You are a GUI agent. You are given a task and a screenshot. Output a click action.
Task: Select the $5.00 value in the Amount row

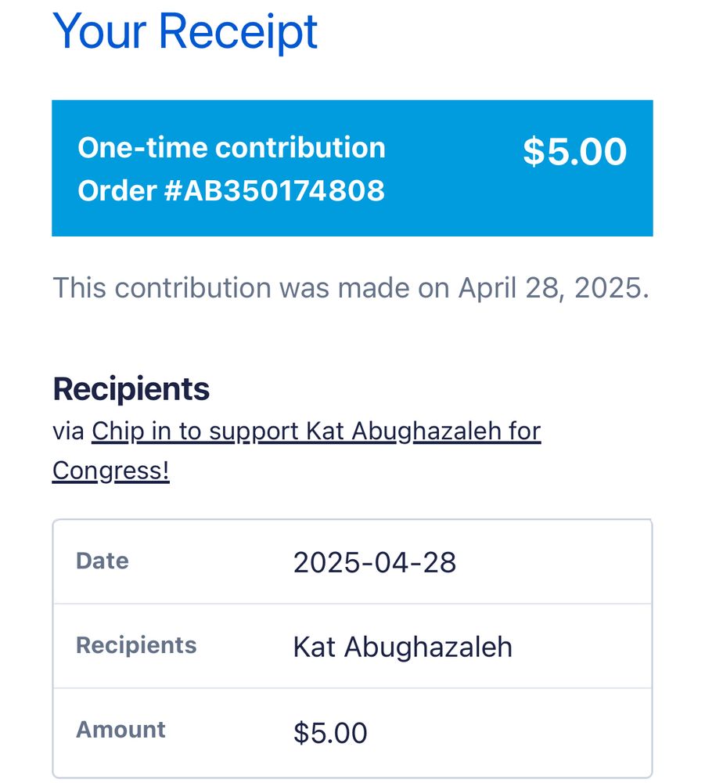[329, 733]
